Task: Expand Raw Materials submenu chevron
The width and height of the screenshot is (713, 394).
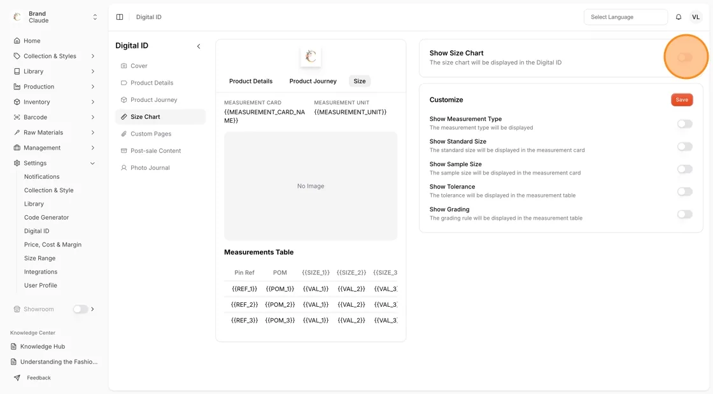Action: pos(93,132)
